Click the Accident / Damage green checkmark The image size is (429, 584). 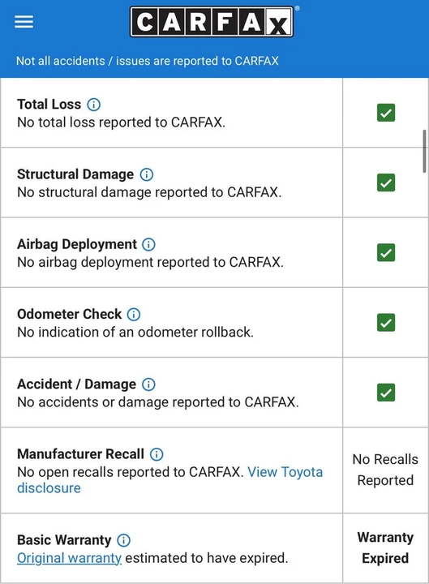click(x=386, y=393)
